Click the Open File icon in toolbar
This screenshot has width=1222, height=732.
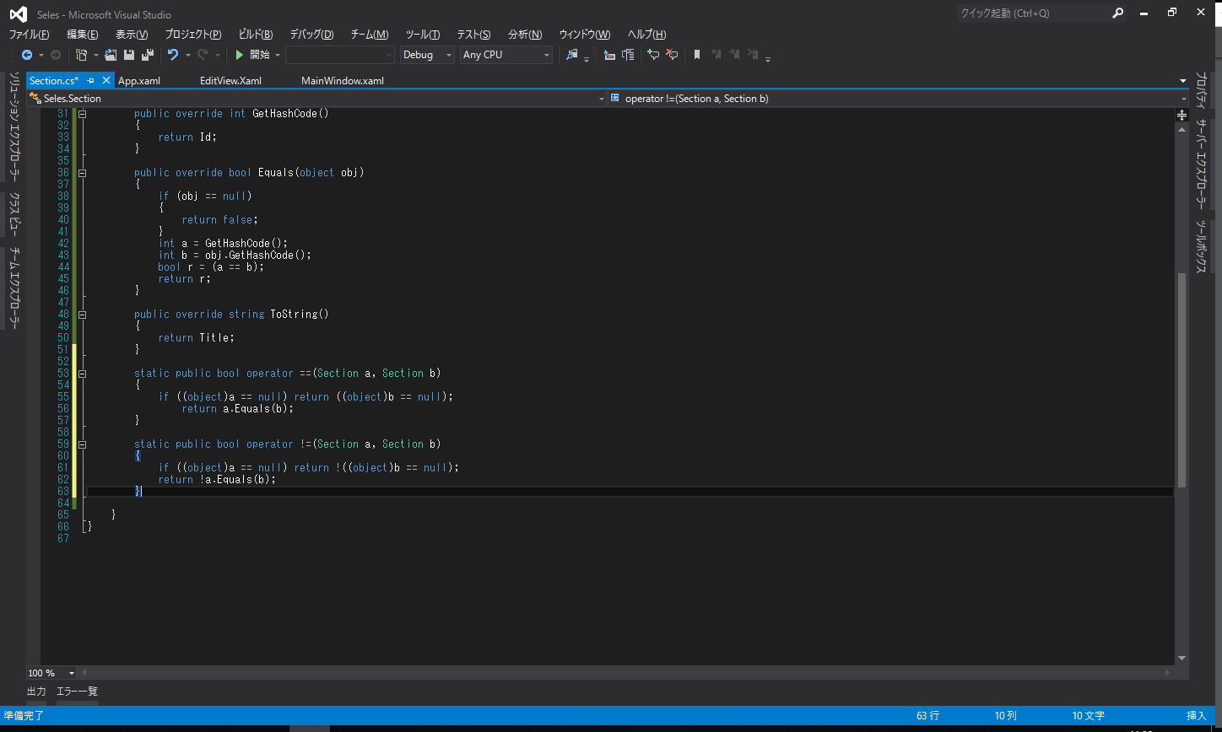click(x=111, y=55)
